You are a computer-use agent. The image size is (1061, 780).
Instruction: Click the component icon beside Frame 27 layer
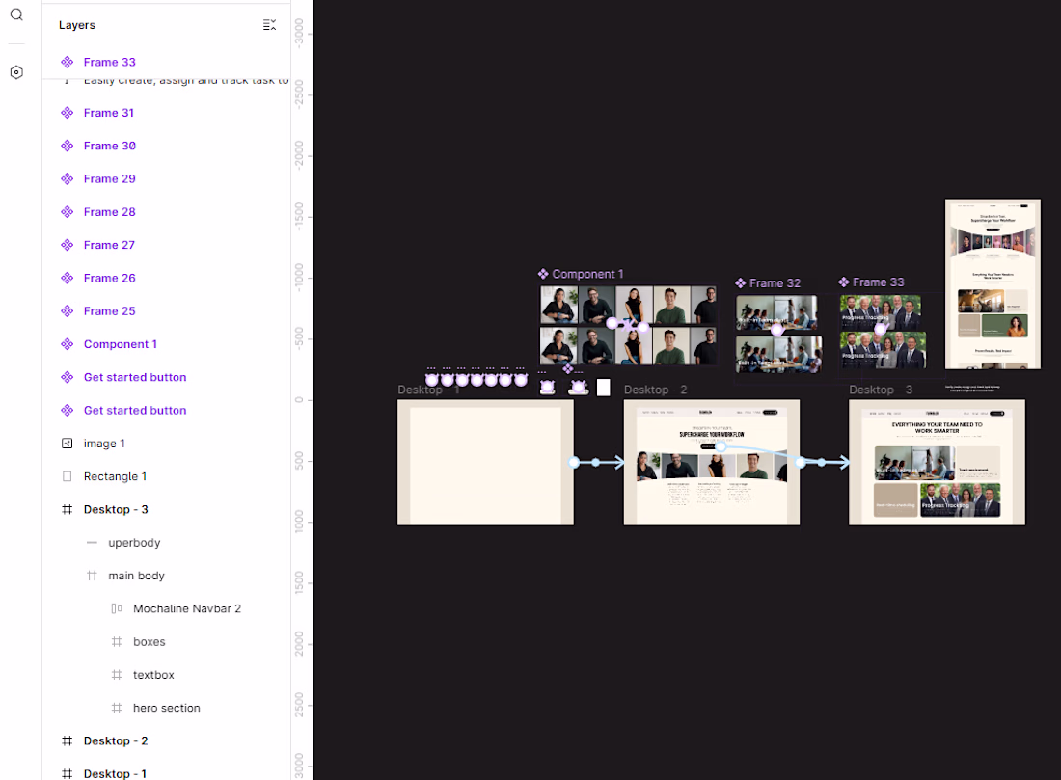[67, 245]
